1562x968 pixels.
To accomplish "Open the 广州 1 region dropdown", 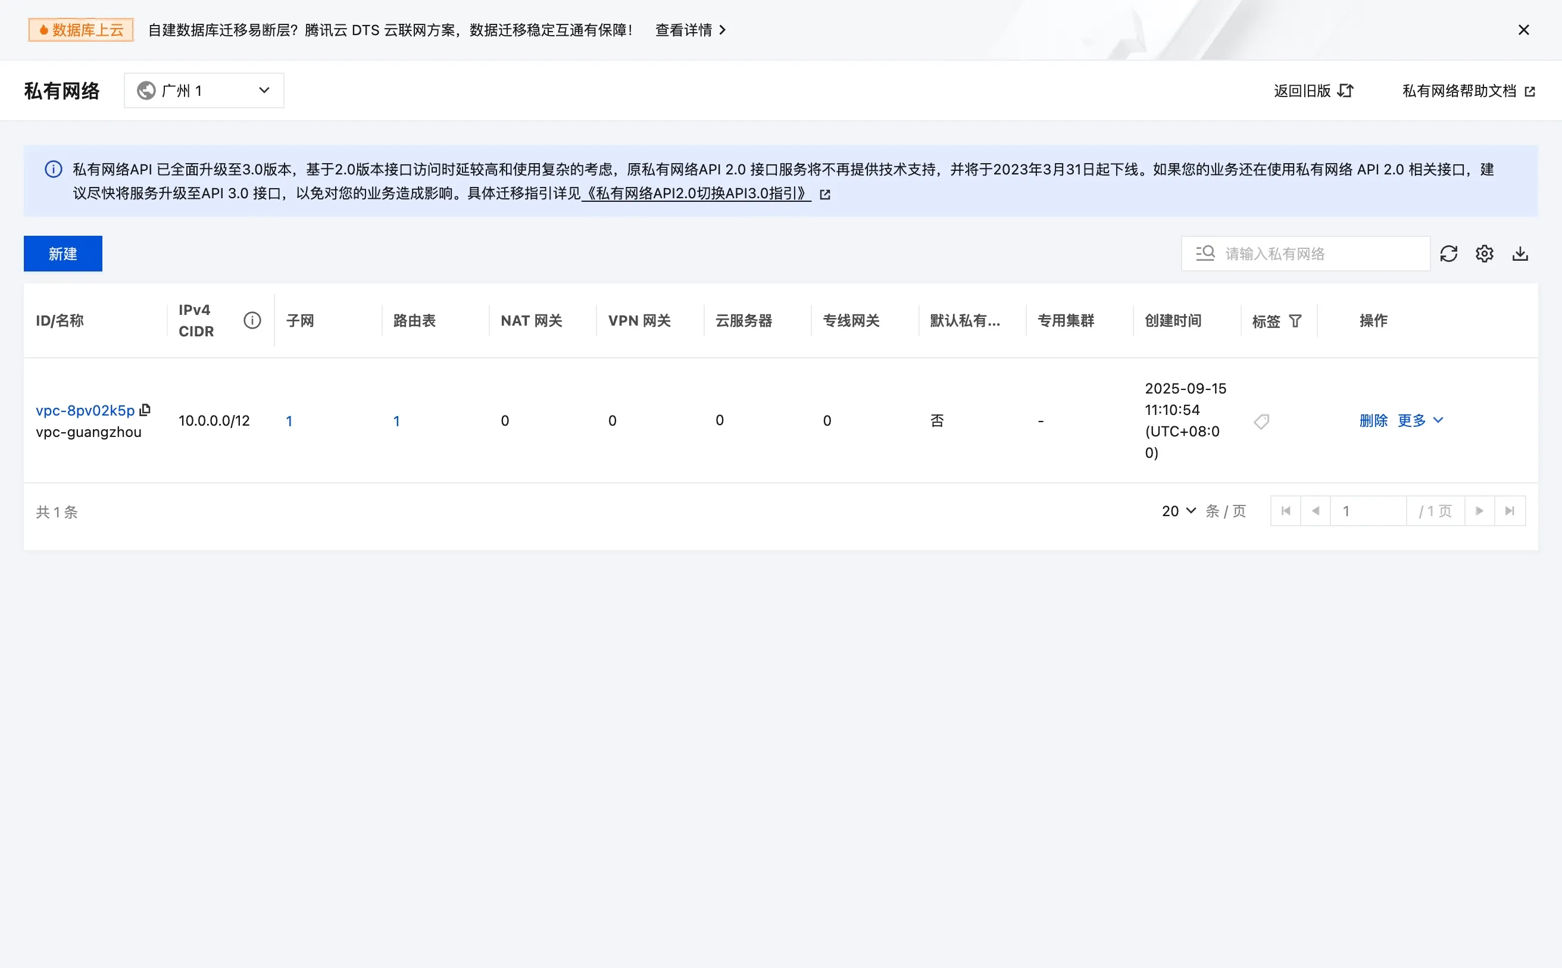I will point(204,90).
